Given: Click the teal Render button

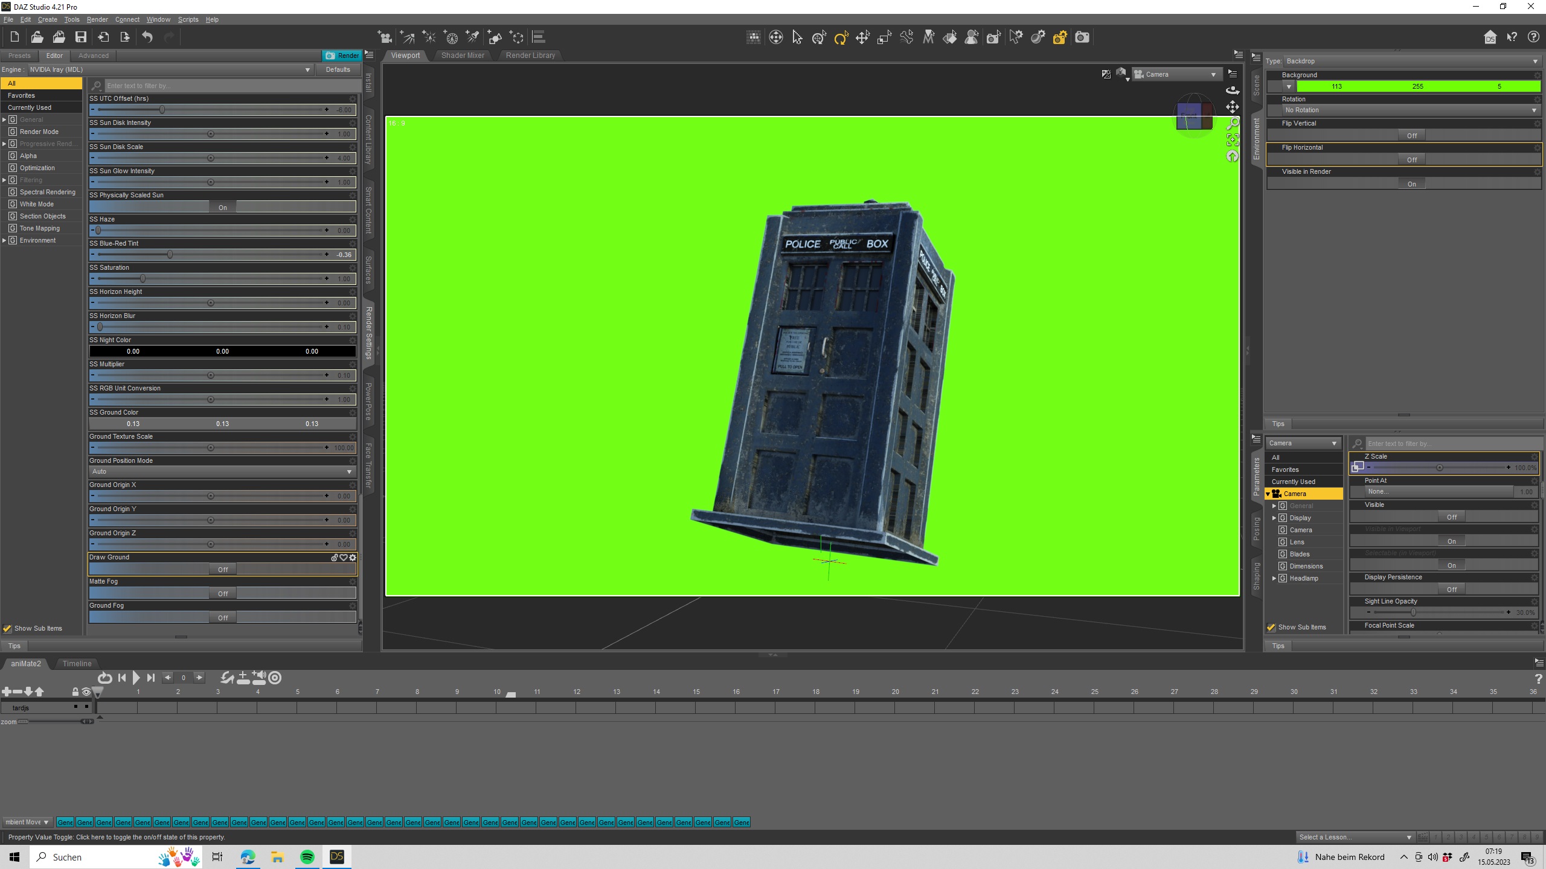Looking at the screenshot, I should 342,55.
